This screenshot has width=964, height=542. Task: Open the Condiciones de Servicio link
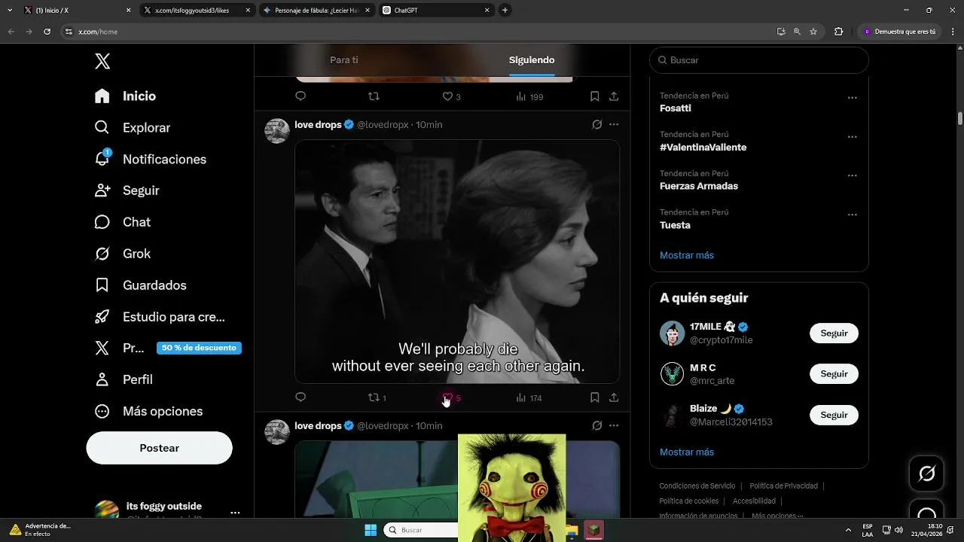(697, 486)
